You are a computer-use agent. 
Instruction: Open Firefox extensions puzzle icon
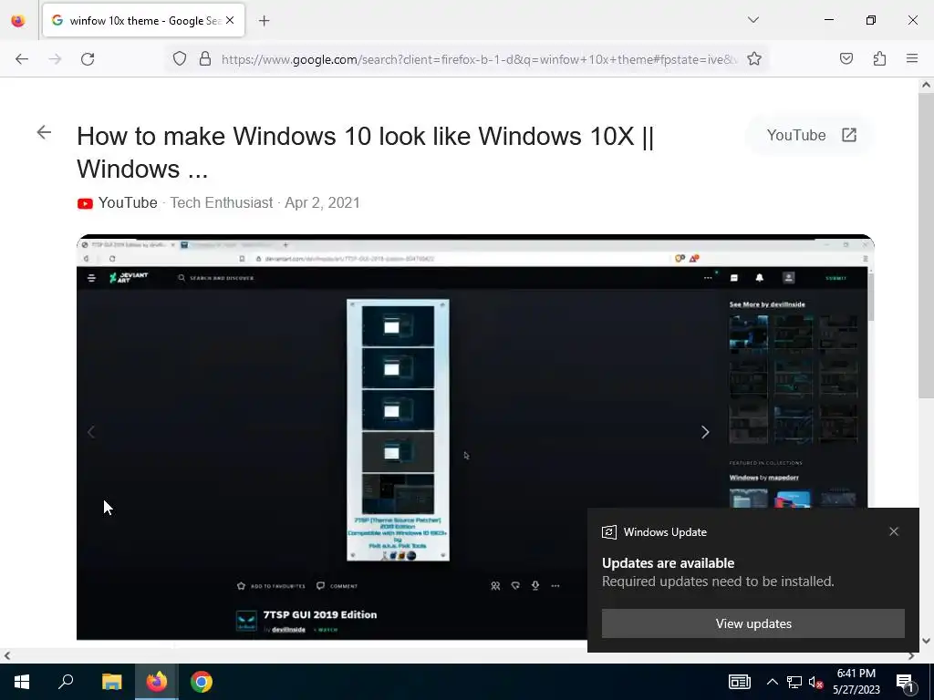879,58
